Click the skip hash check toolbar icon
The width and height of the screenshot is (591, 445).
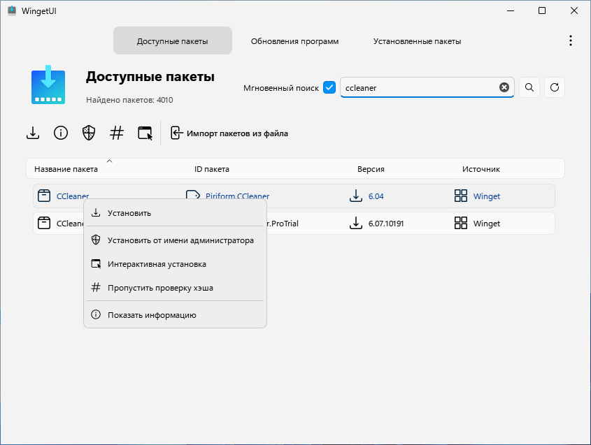[117, 133]
